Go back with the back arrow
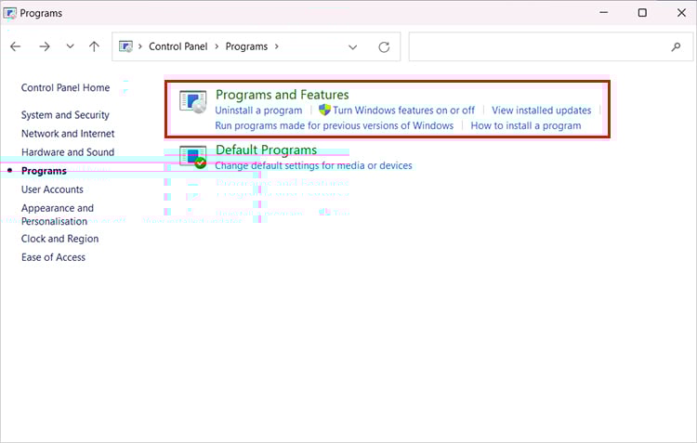Image resolution: width=697 pixels, height=443 pixels. point(16,46)
